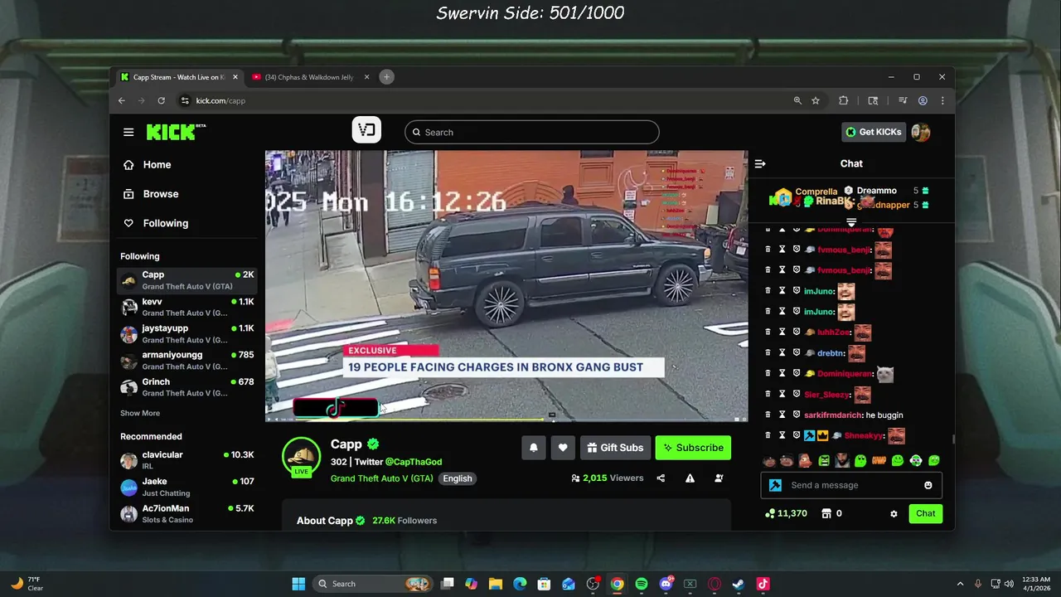1061x597 pixels.
Task: Open chat settings gear
Action: click(894, 514)
